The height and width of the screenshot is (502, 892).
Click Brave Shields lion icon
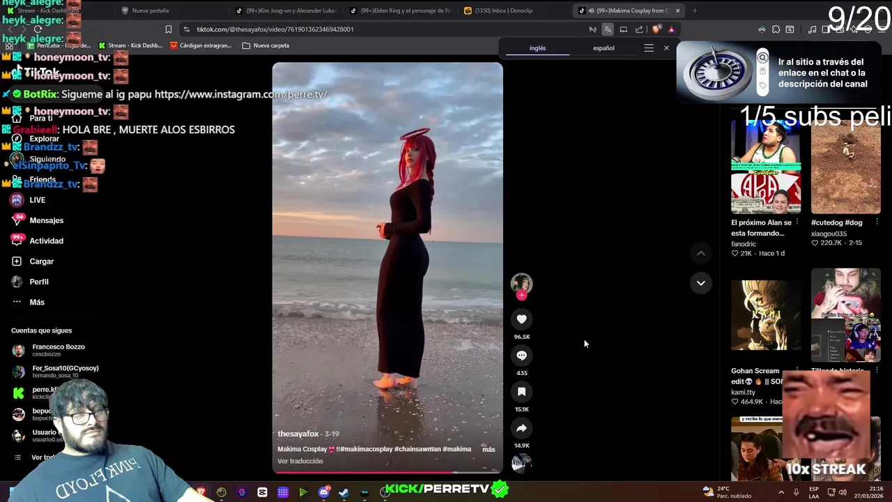656,29
